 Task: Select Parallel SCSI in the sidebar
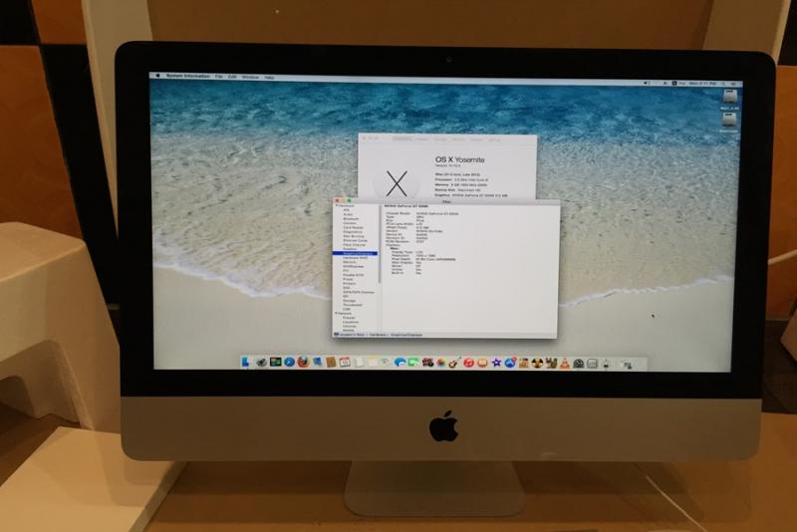(354, 275)
